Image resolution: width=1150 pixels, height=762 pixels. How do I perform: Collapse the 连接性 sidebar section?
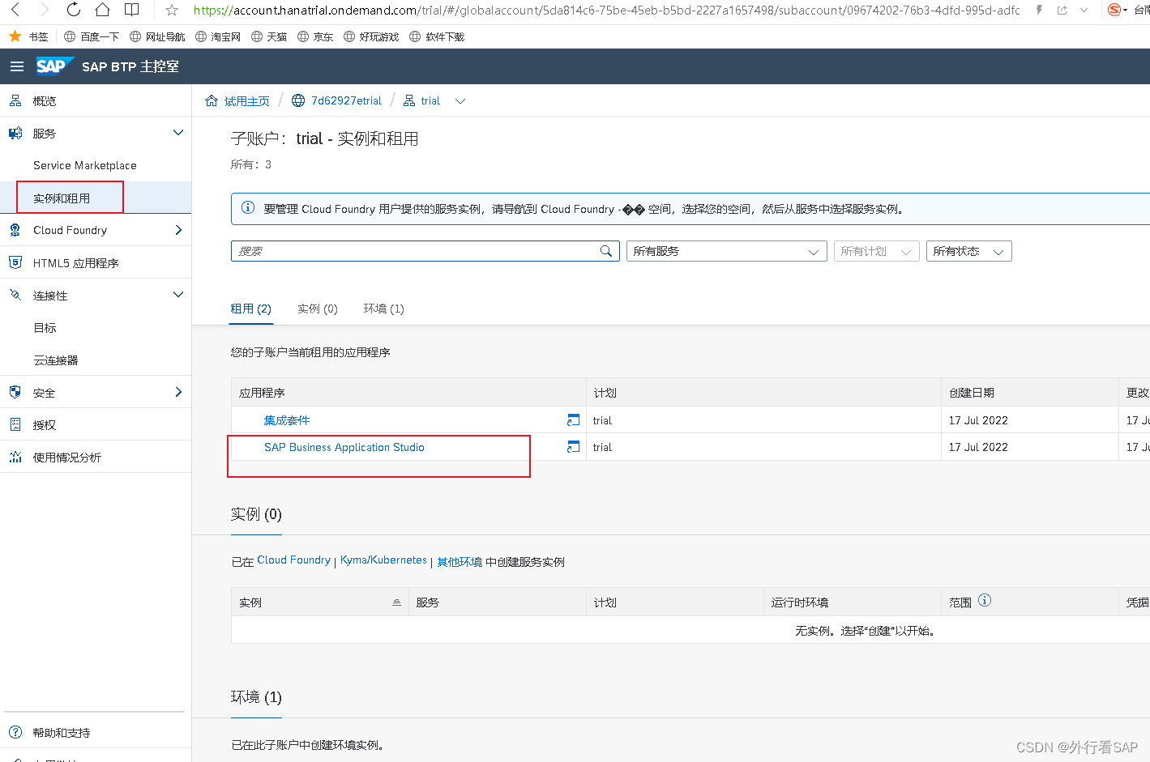pos(178,295)
